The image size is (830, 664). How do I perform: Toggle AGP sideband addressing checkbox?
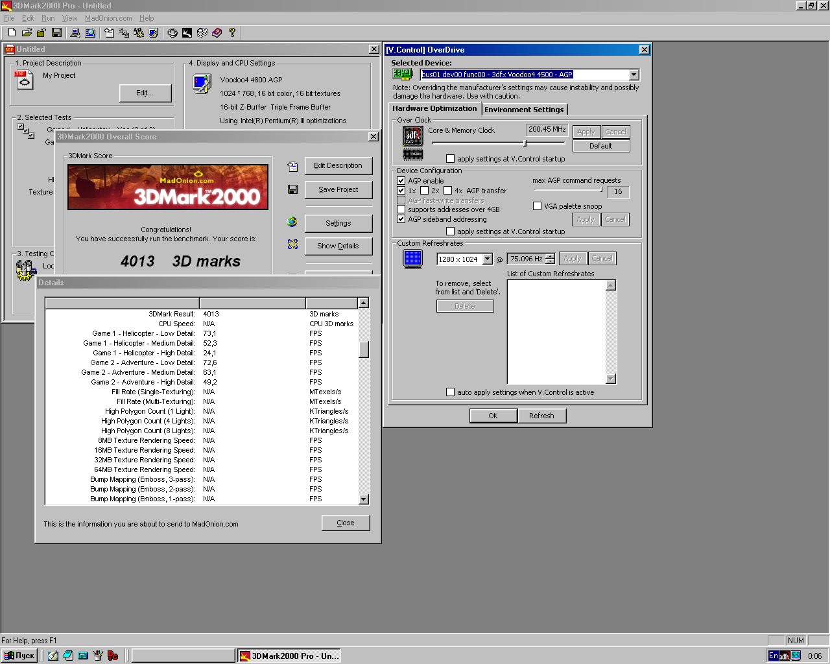tap(401, 219)
